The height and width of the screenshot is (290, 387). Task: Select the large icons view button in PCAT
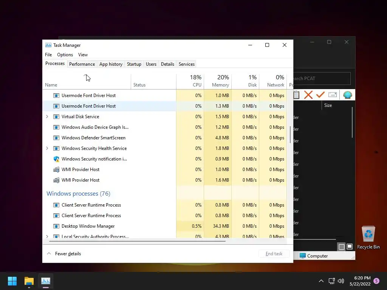point(350,246)
